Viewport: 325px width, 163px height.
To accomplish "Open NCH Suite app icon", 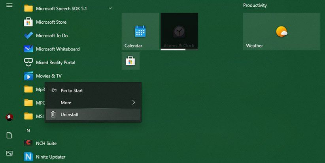I will pos(28,143).
